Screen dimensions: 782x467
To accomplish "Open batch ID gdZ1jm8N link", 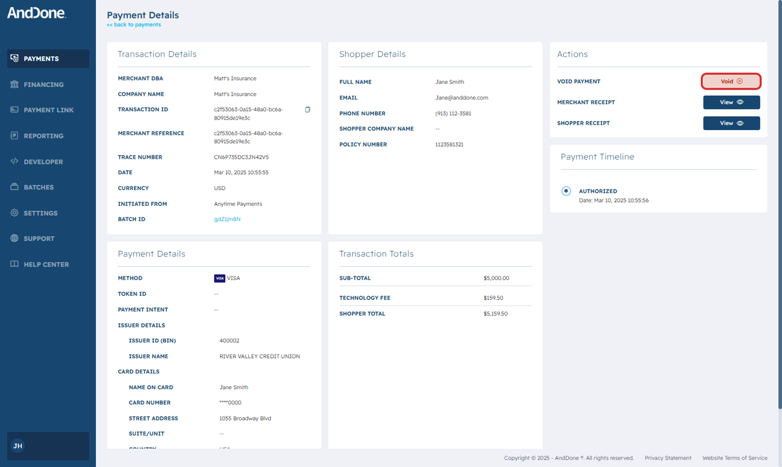I will pyautogui.click(x=227, y=219).
